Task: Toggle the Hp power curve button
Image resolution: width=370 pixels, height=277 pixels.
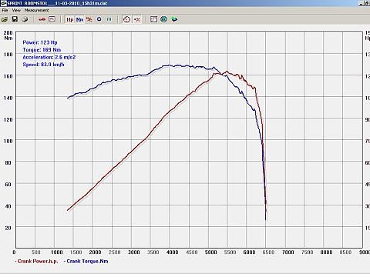Action: (x=69, y=19)
